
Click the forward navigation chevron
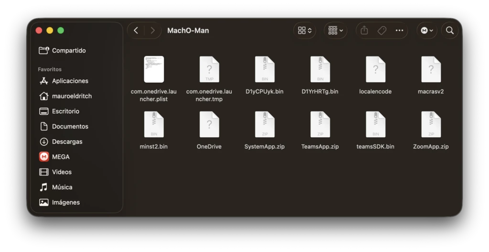152,31
